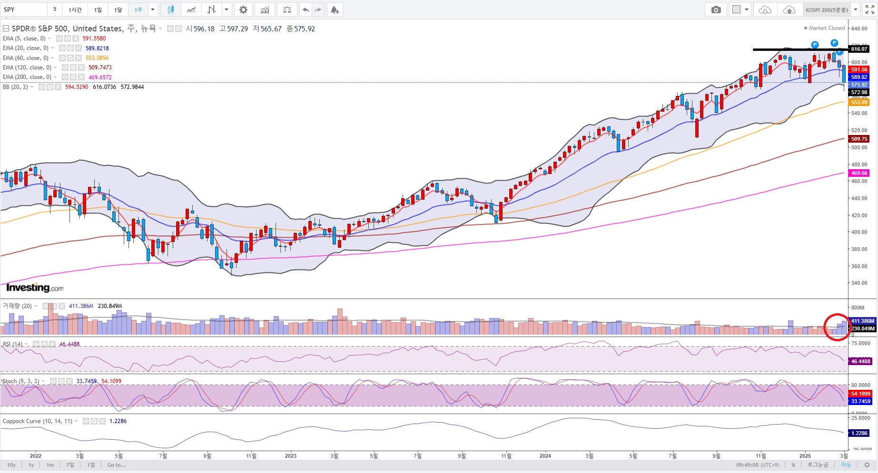Click the SPY symbol input field
The height and width of the screenshot is (473, 878).
24,10
